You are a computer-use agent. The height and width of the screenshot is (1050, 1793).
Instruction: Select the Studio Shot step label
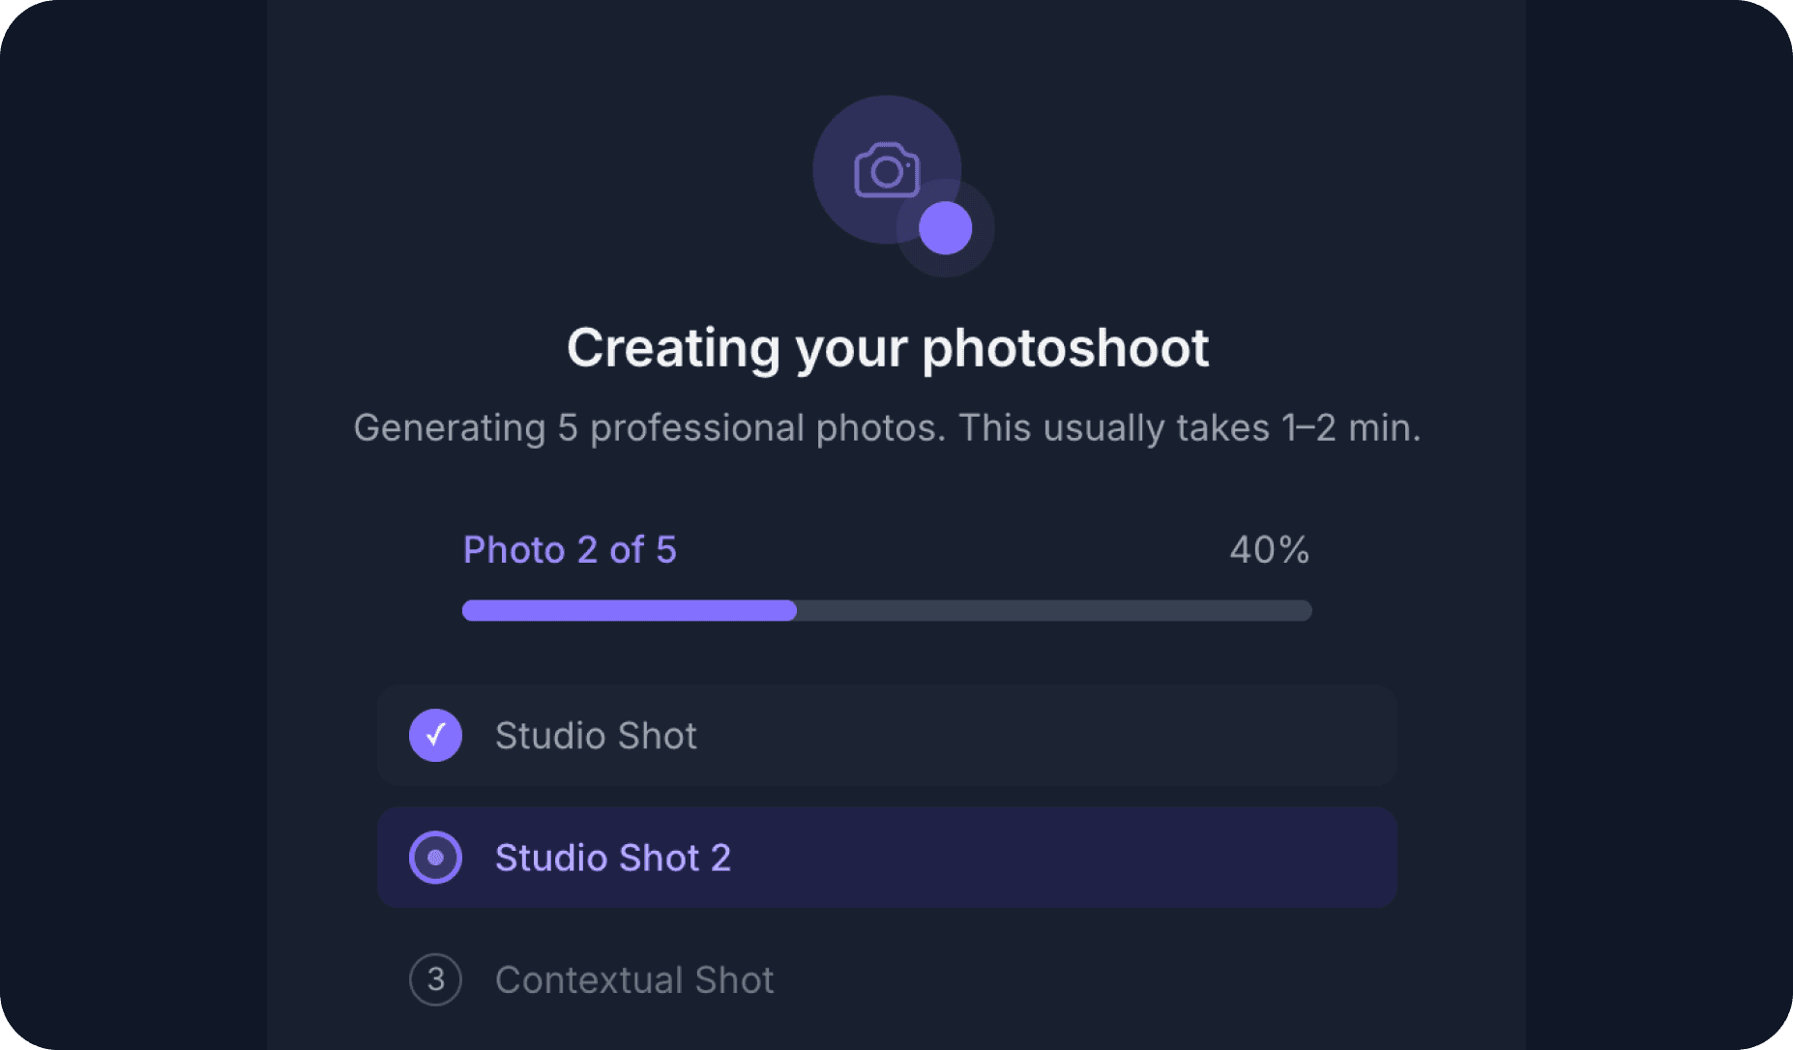tap(596, 736)
